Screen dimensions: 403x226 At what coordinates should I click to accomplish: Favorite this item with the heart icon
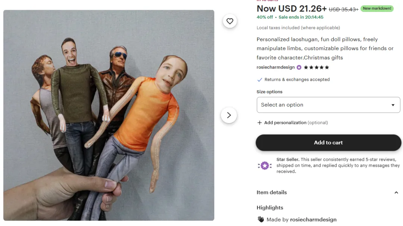(x=229, y=21)
